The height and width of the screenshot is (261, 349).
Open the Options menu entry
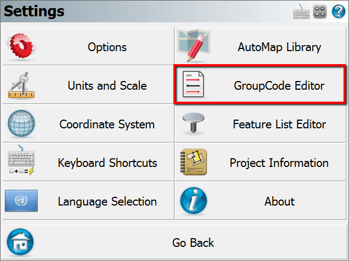88,46
